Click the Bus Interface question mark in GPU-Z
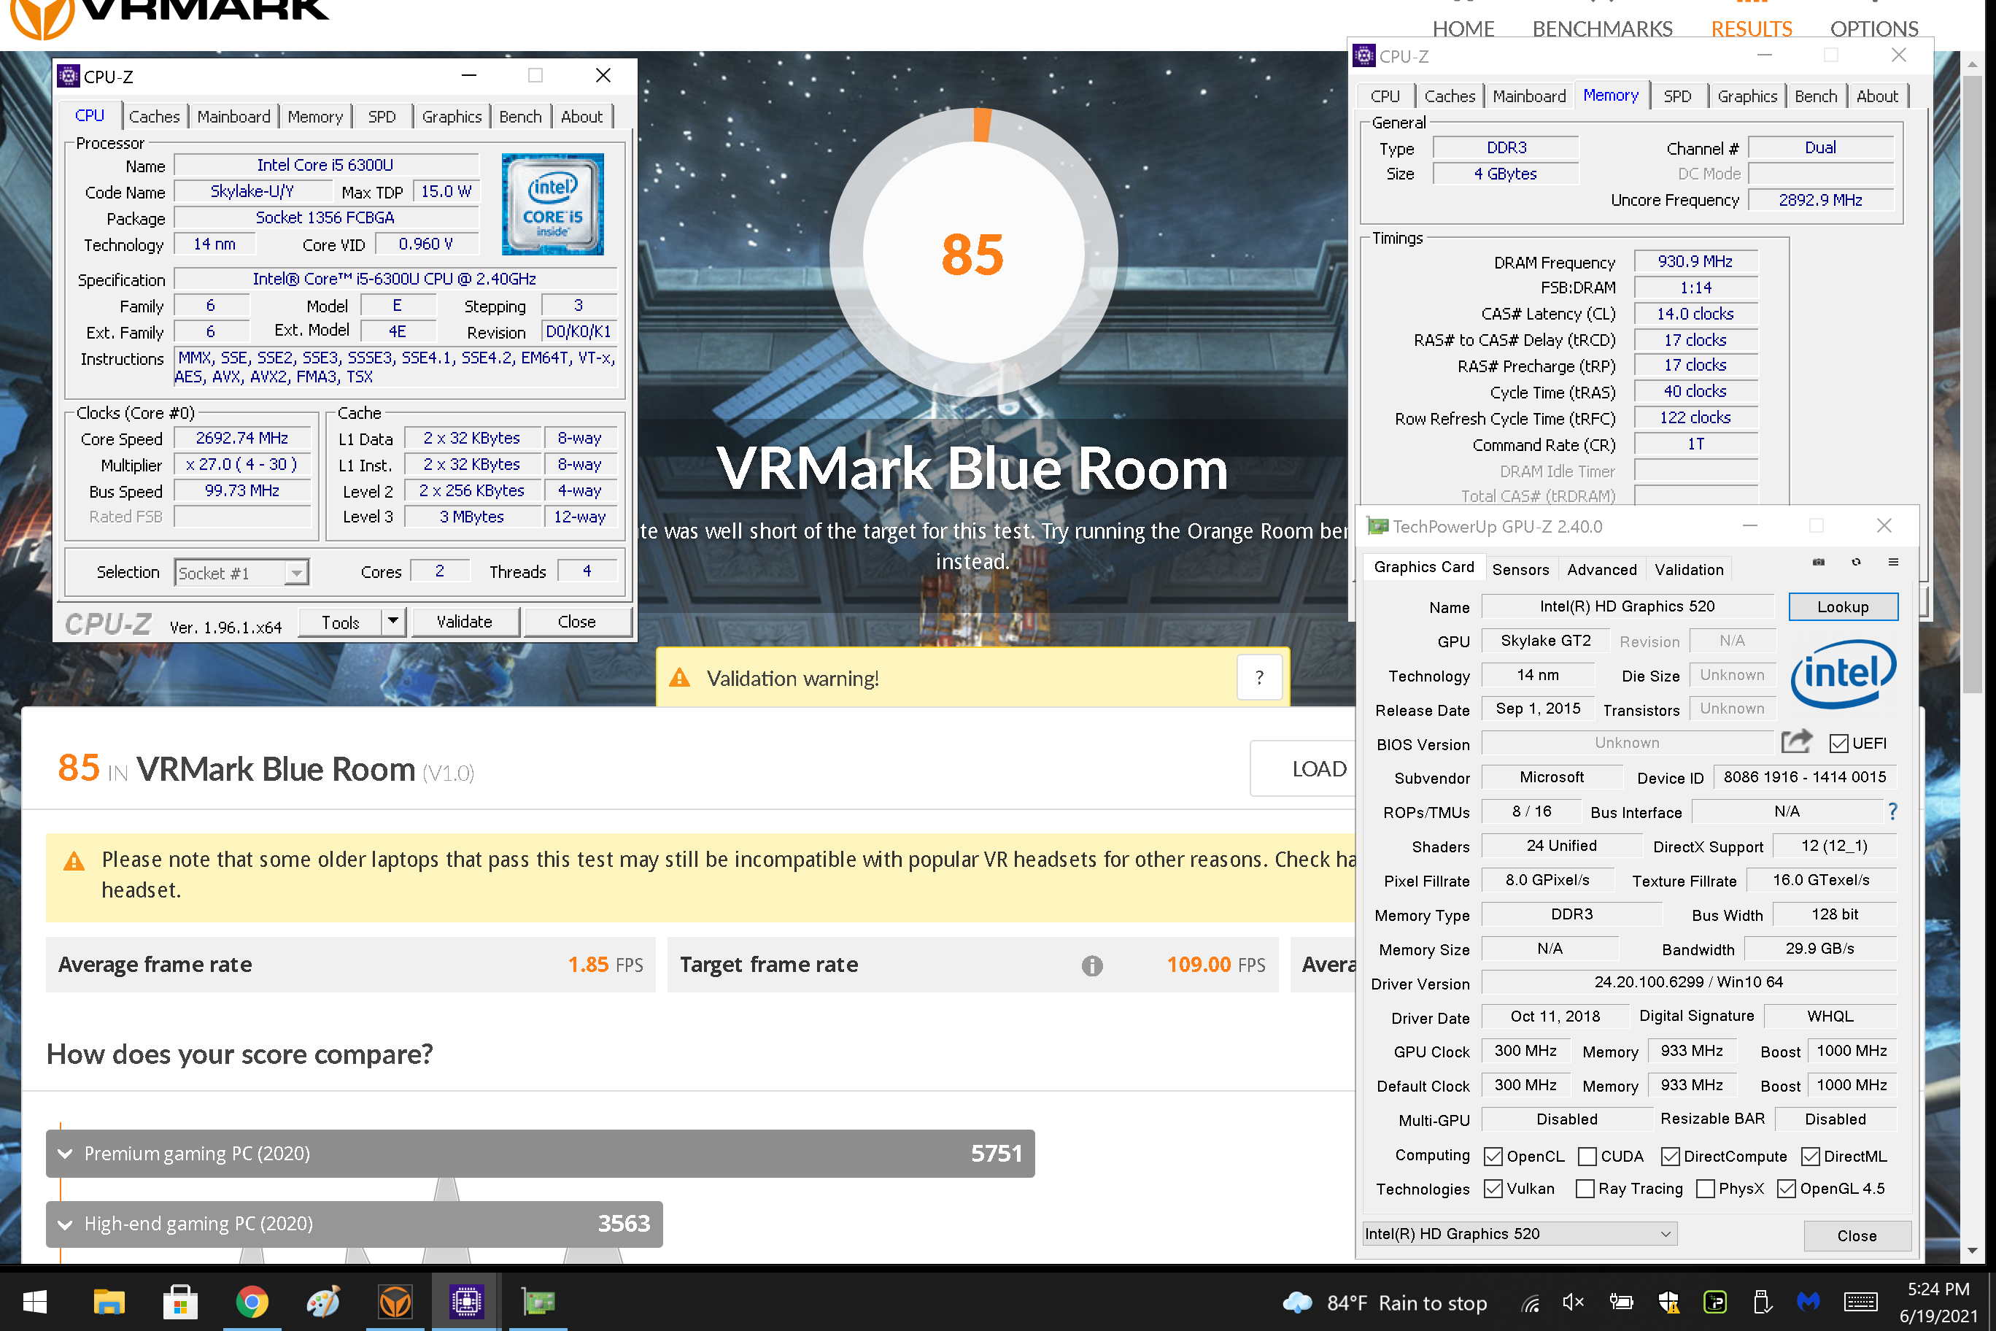 pyautogui.click(x=1892, y=811)
